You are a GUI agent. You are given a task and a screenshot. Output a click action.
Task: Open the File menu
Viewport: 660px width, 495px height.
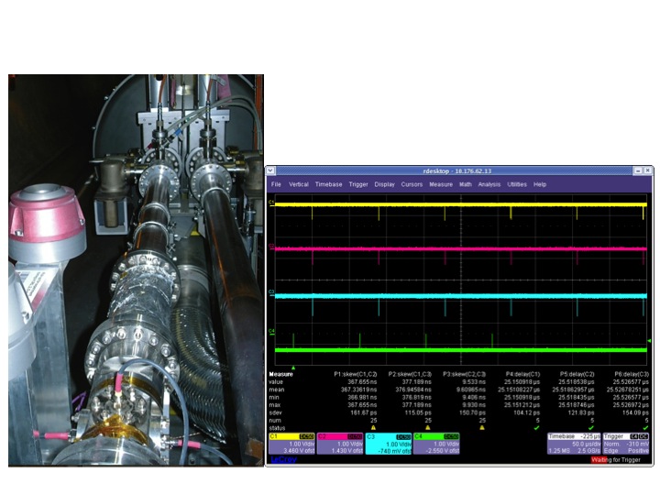click(276, 184)
